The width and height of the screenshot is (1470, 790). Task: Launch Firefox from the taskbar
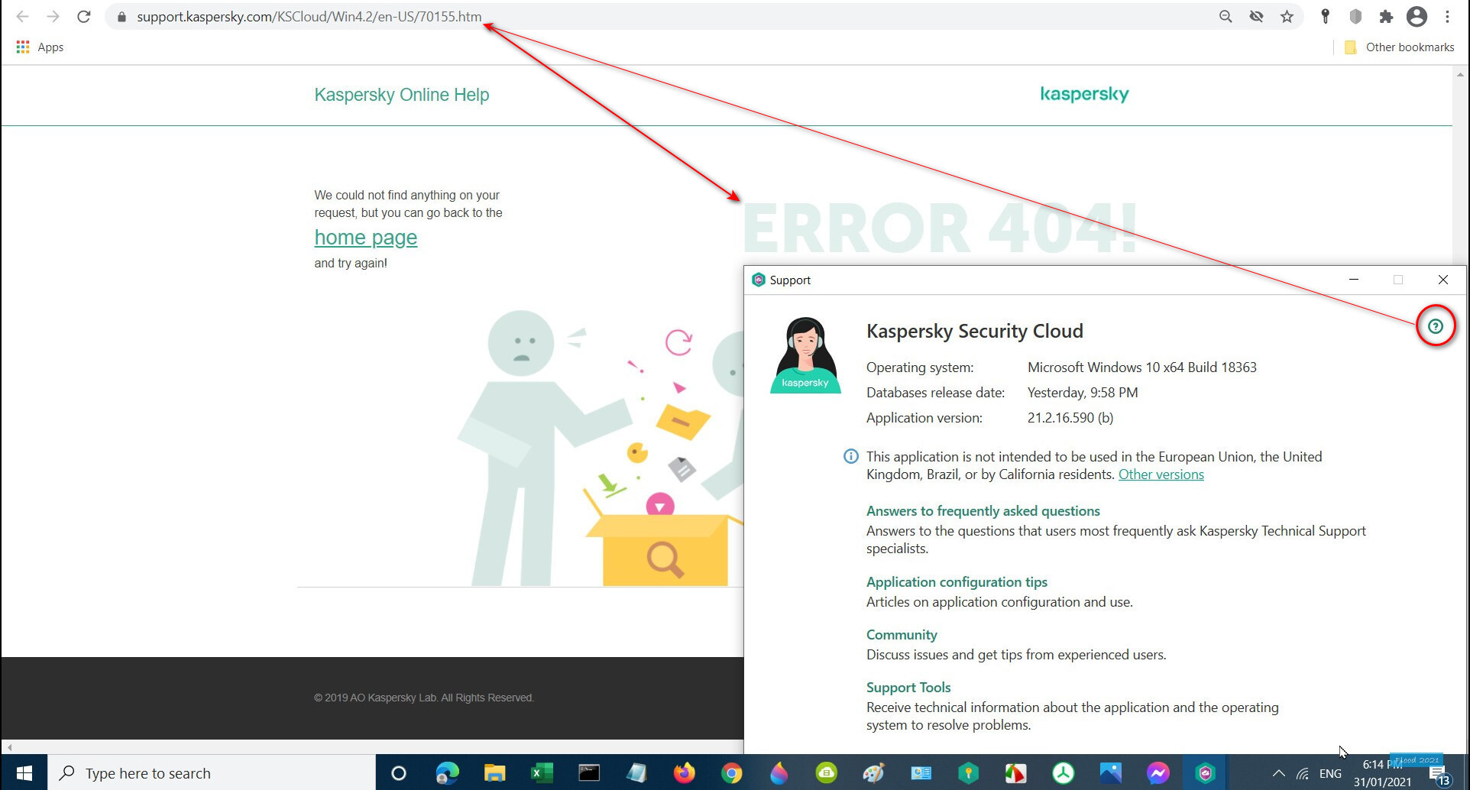(684, 773)
